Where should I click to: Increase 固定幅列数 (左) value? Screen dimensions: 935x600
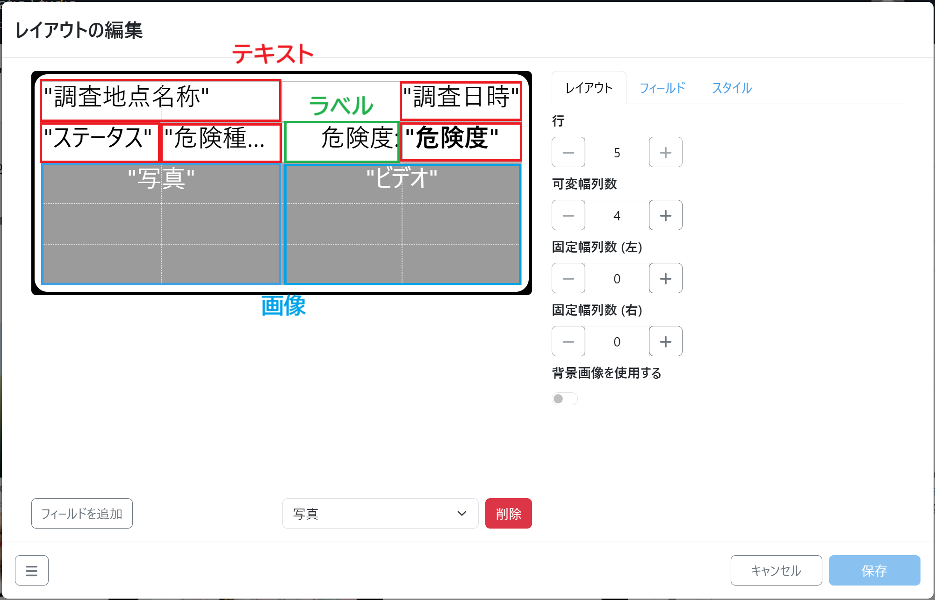tap(665, 278)
